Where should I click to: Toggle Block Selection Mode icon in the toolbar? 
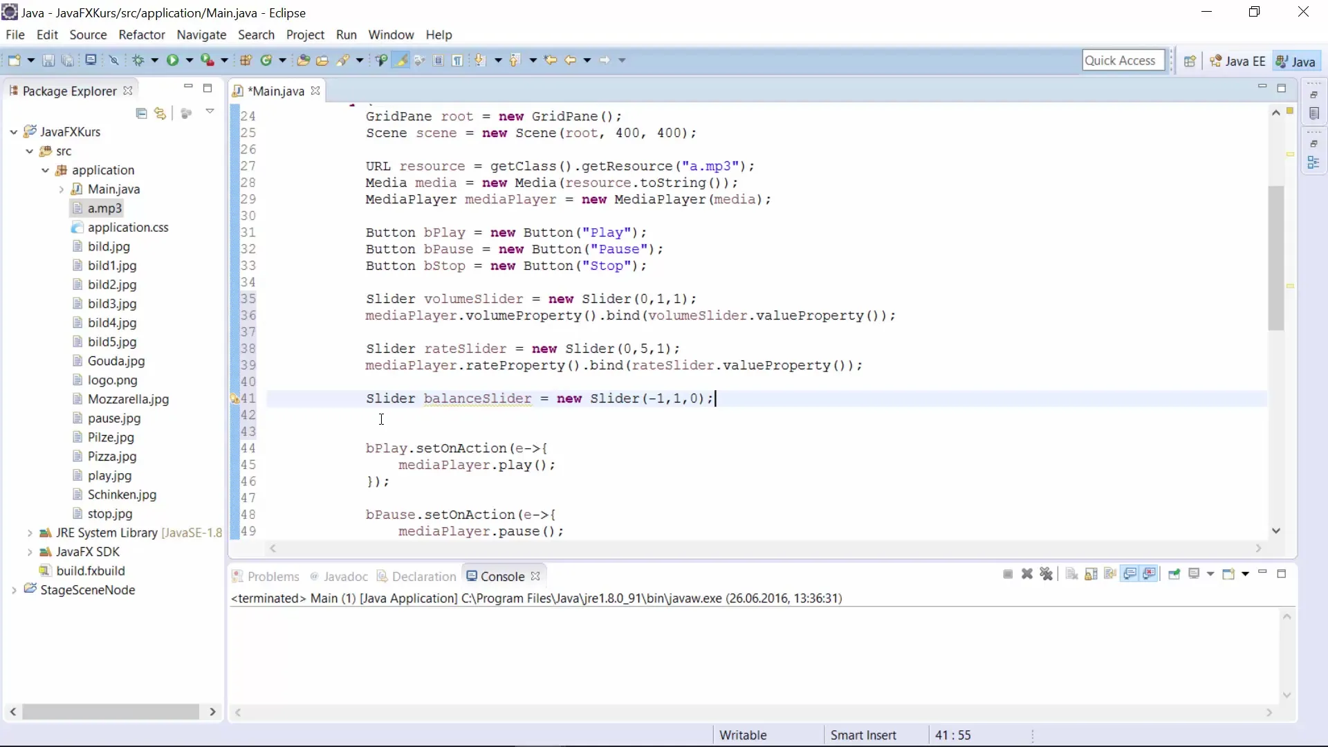(x=439, y=60)
